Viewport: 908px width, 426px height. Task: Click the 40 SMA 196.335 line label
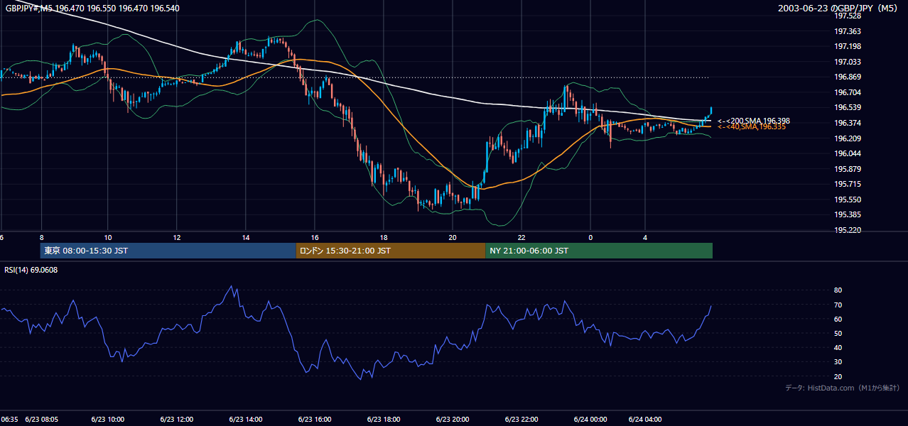click(x=751, y=126)
